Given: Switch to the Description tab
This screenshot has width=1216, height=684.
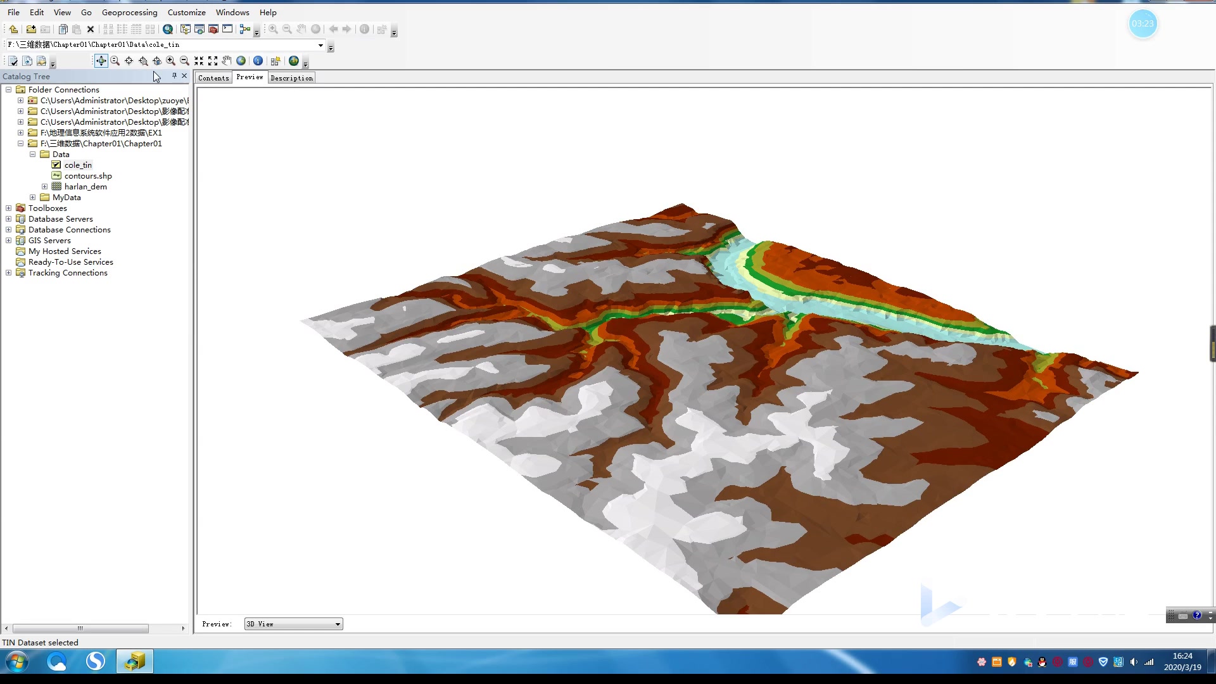Looking at the screenshot, I should click(291, 78).
